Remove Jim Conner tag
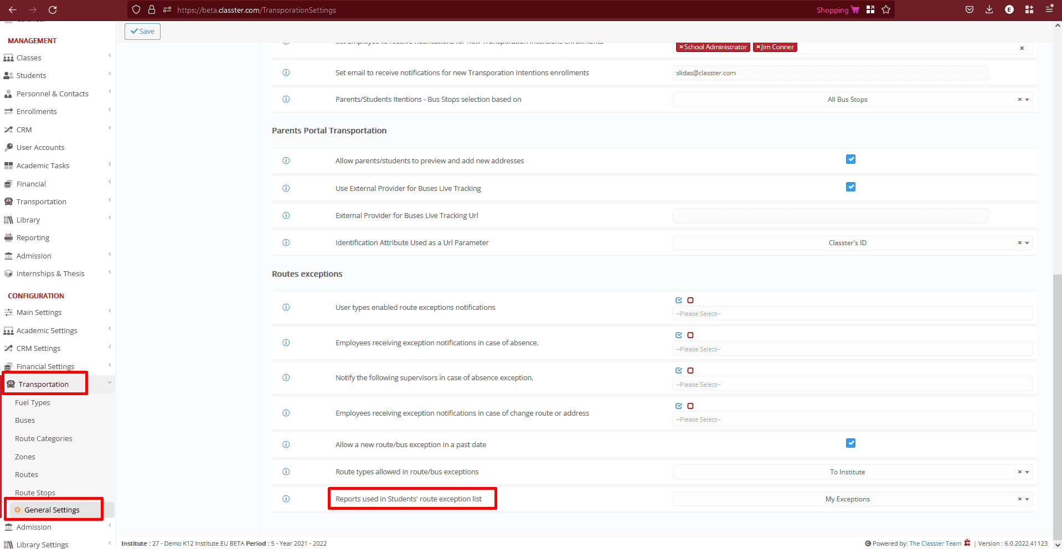The height and width of the screenshot is (549, 1062). point(758,47)
